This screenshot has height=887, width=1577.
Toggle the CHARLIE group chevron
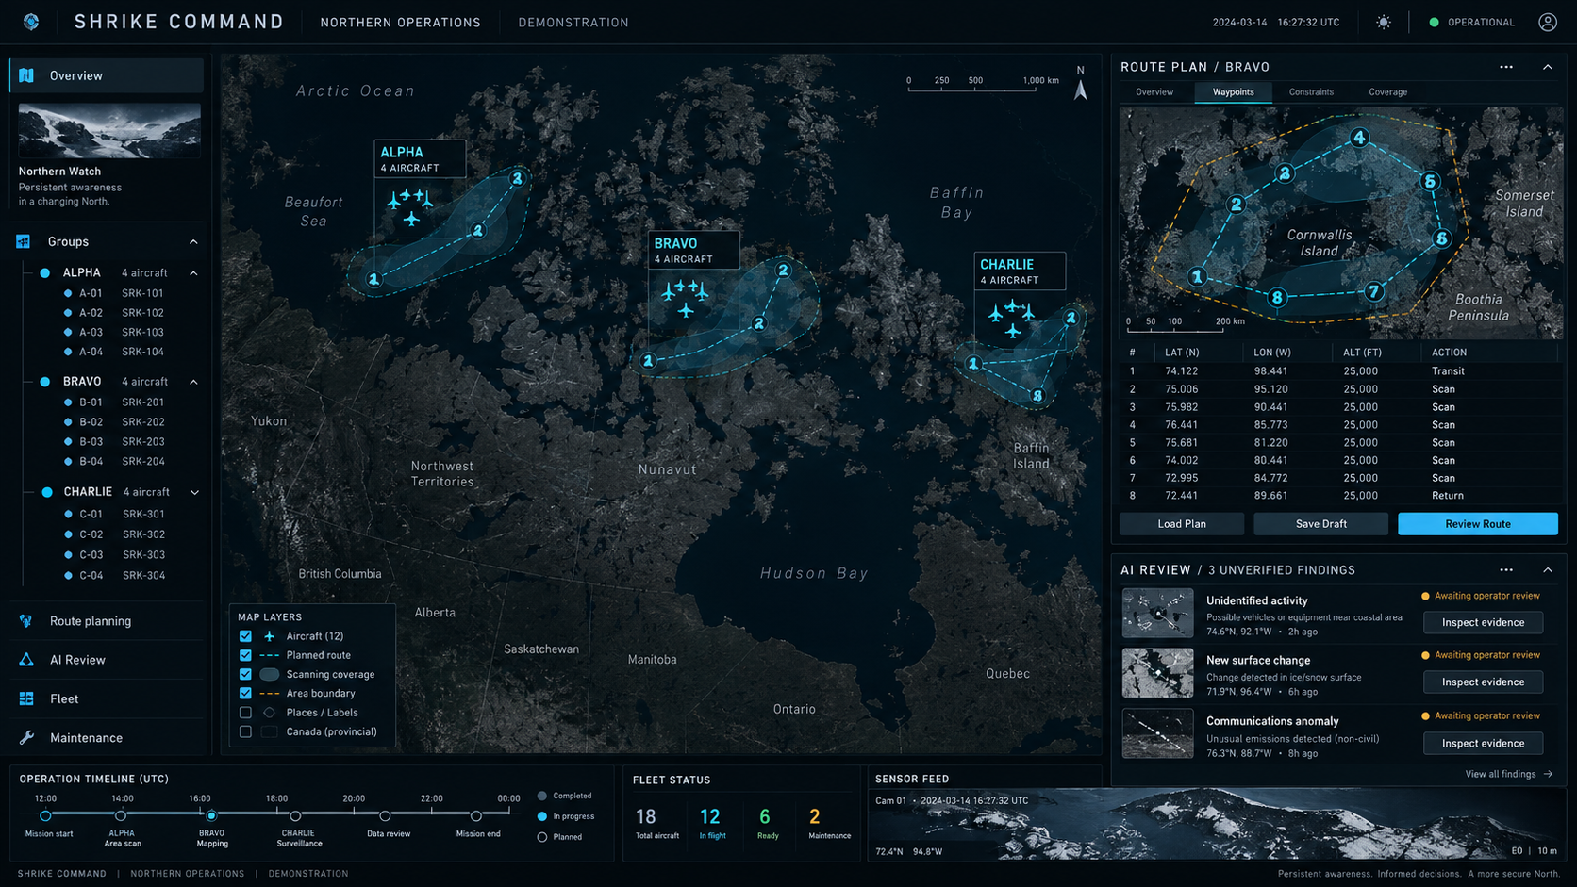(x=194, y=492)
